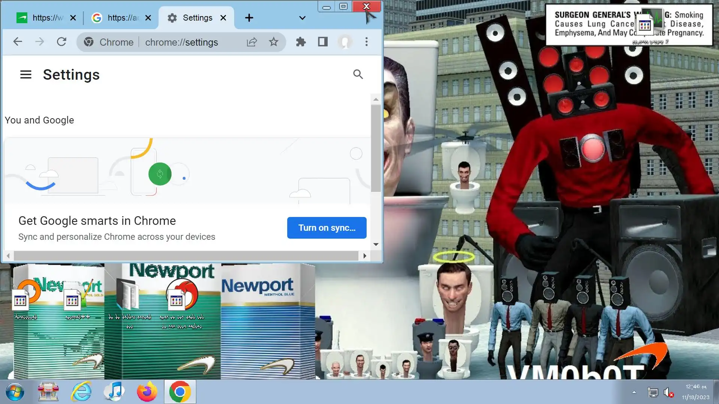Click the horizontal scrollbar right arrow

click(x=365, y=256)
